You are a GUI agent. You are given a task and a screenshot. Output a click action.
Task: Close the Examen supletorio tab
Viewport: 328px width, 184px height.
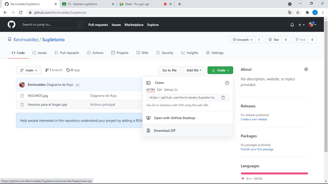click(x=114, y=4)
